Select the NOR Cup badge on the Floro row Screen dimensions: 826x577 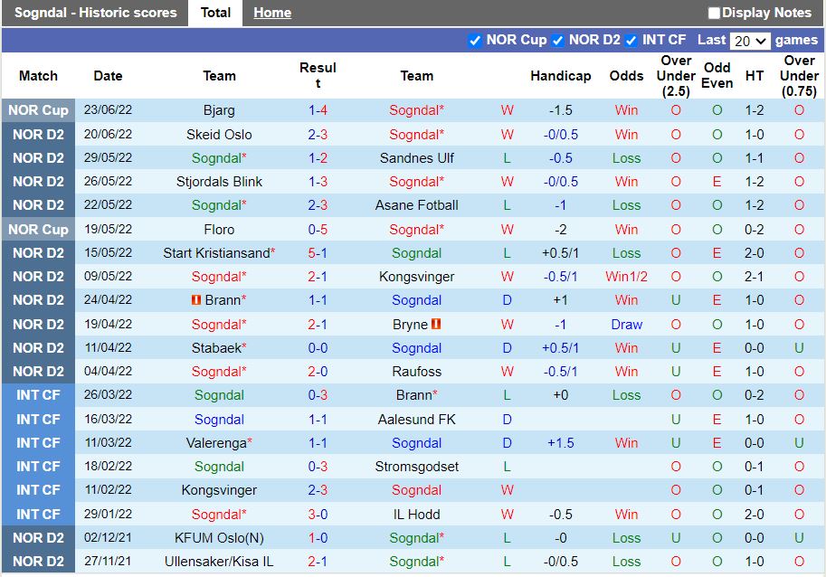pos(38,229)
